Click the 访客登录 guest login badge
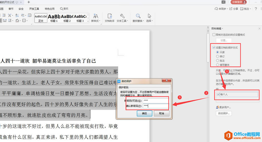The image size is (262, 142). 239,2
